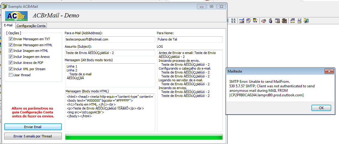Click log line 'Configurando o cabeçalho do e-mail.'

[185, 68]
